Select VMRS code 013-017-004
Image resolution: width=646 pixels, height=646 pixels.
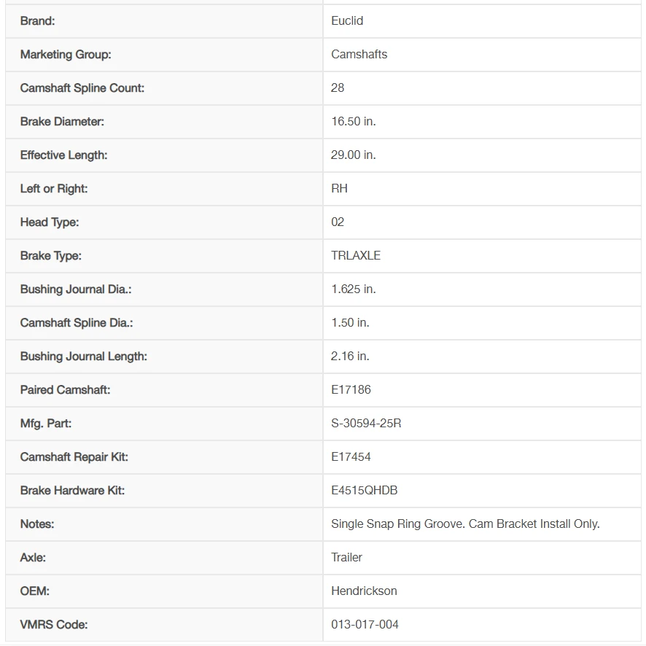pyautogui.click(x=365, y=625)
